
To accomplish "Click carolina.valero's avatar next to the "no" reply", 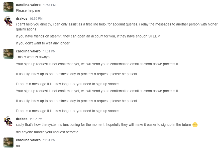I will coord(8,143).
